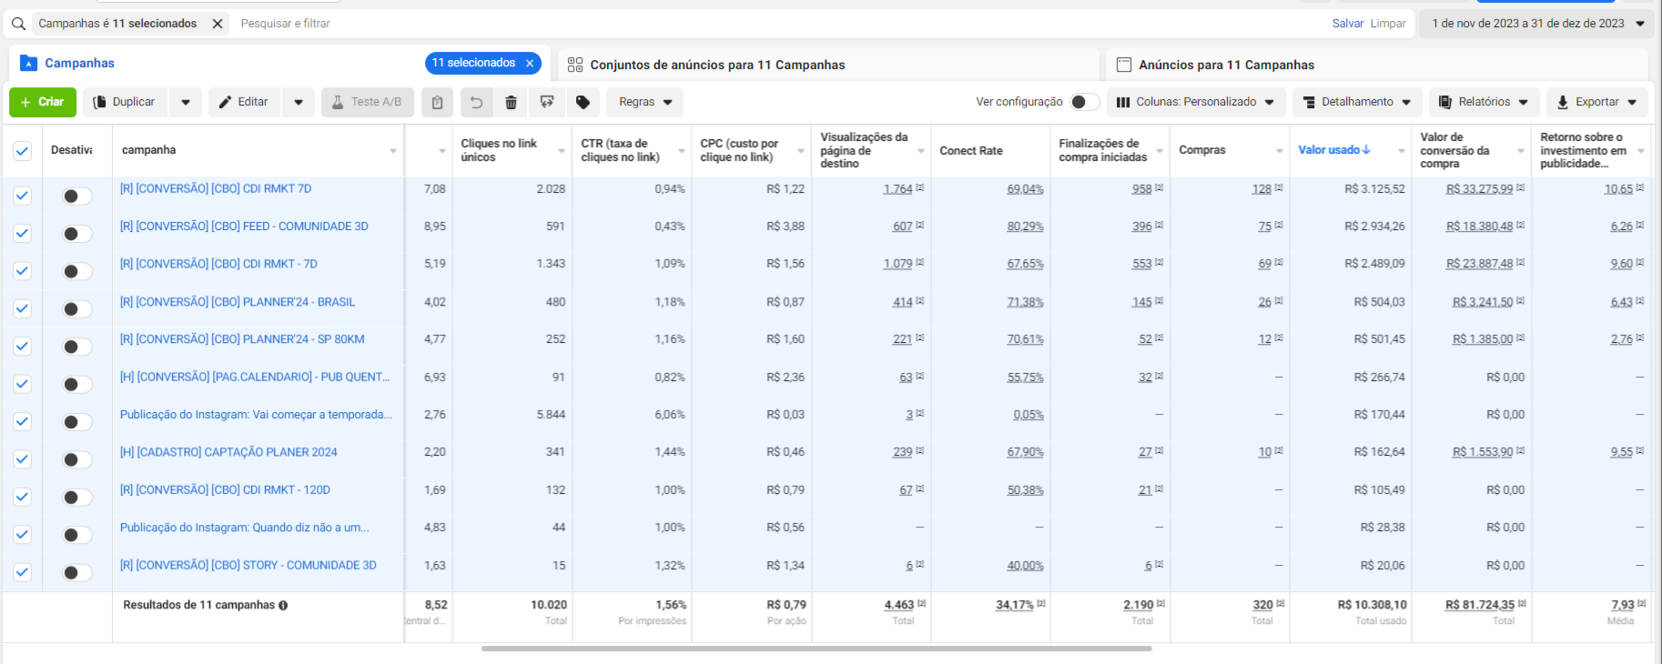Uncheck the PLANNER'24 - BRASIL row checkbox
1662x664 pixels.
23,308
